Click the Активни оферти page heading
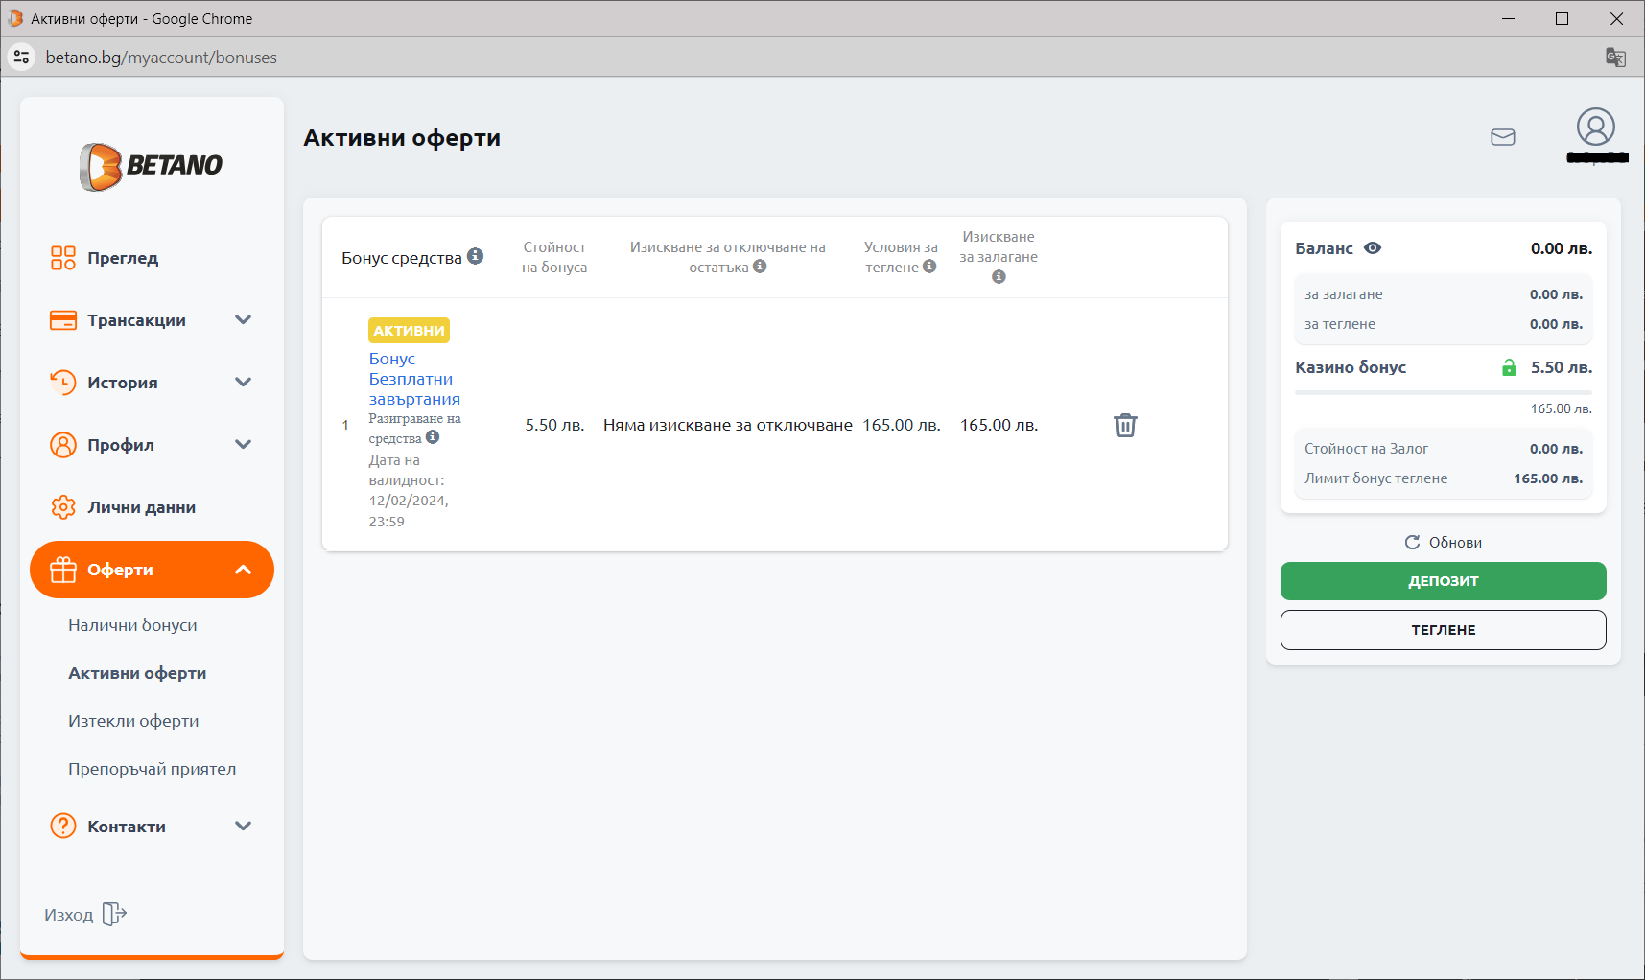 pyautogui.click(x=402, y=138)
